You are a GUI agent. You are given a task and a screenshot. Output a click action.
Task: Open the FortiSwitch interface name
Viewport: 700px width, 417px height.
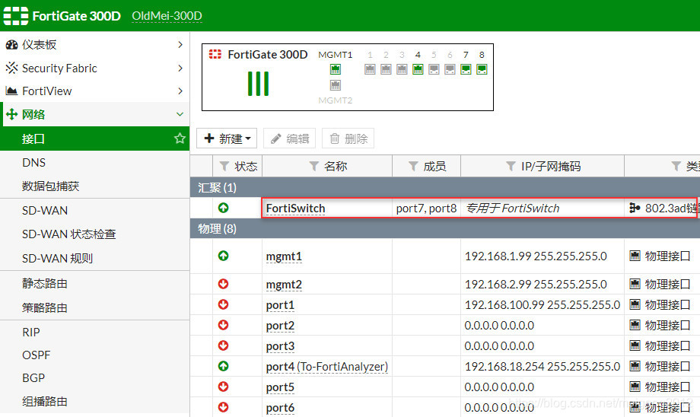click(x=295, y=208)
